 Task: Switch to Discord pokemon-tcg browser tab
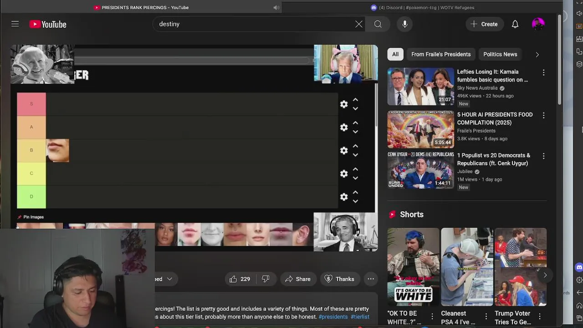tap(423, 7)
